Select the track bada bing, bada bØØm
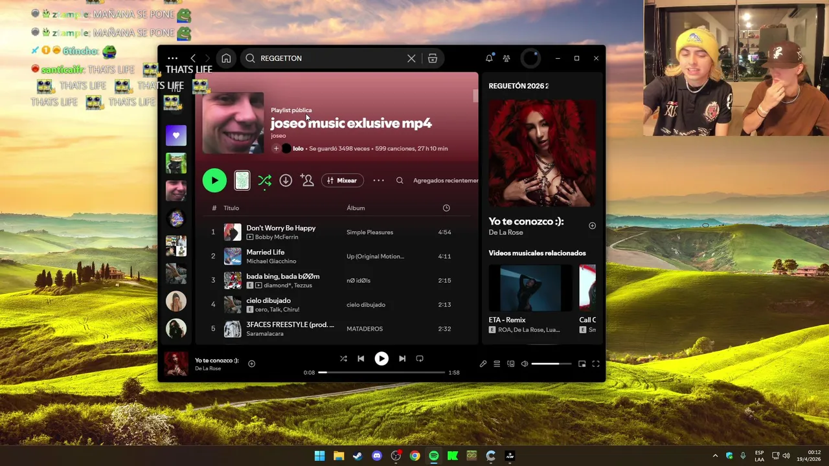 (x=283, y=276)
